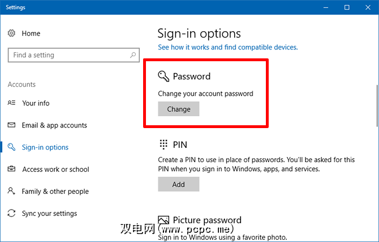Image resolution: width=379 pixels, height=242 pixels.
Task: Focus the Find a setting search box
Action: (68, 55)
